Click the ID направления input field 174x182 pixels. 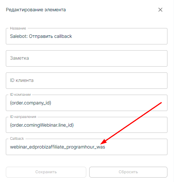tap(87, 125)
